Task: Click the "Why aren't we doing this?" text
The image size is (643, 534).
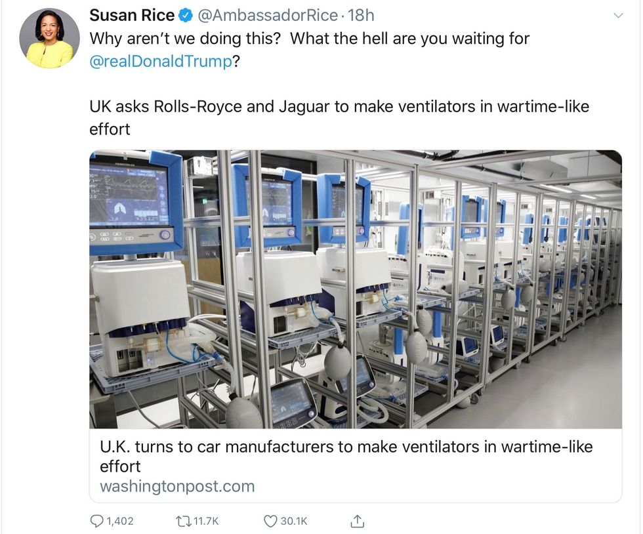Action: [x=185, y=39]
